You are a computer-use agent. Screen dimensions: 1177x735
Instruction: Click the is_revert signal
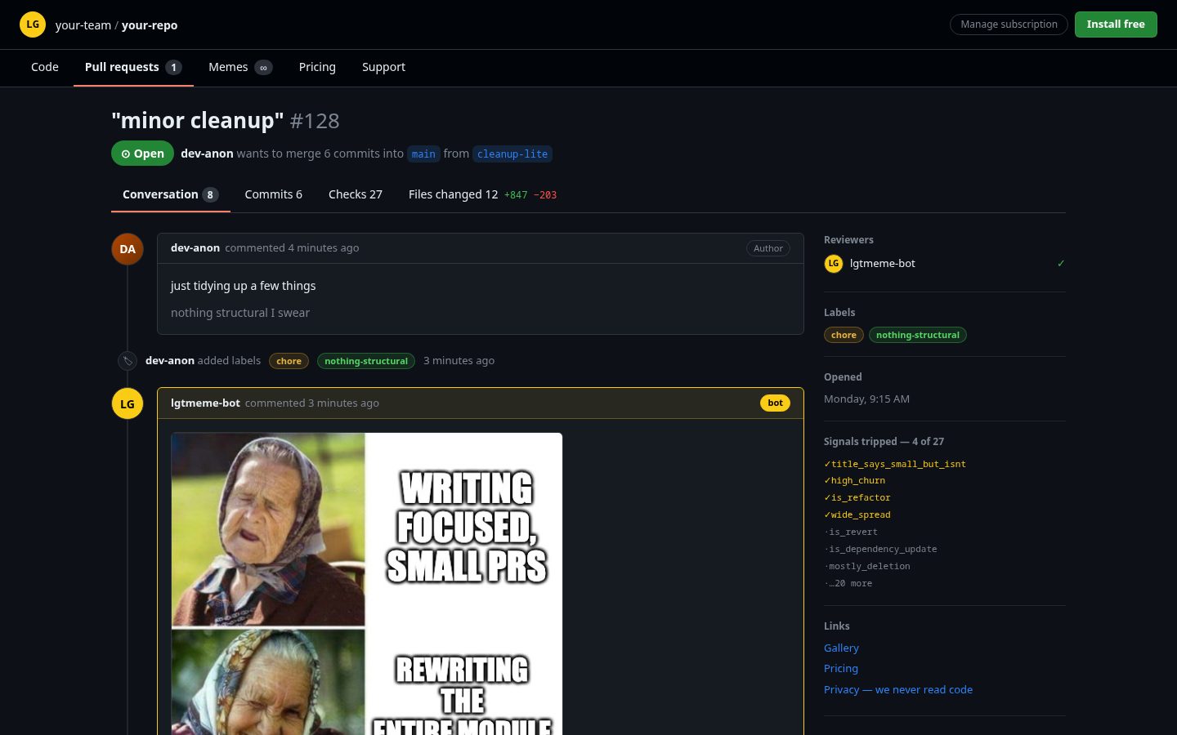pos(851,532)
